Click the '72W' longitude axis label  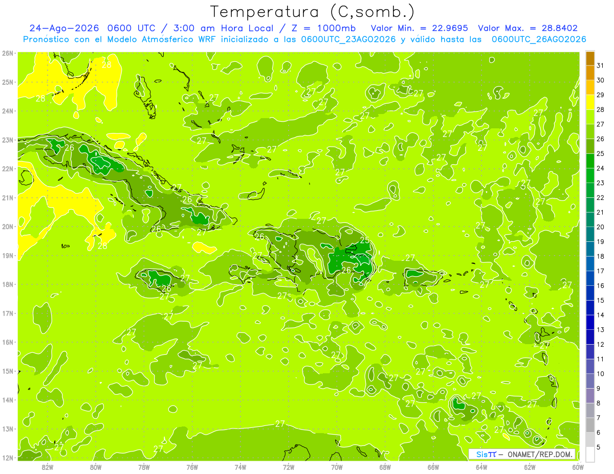pos(289,467)
